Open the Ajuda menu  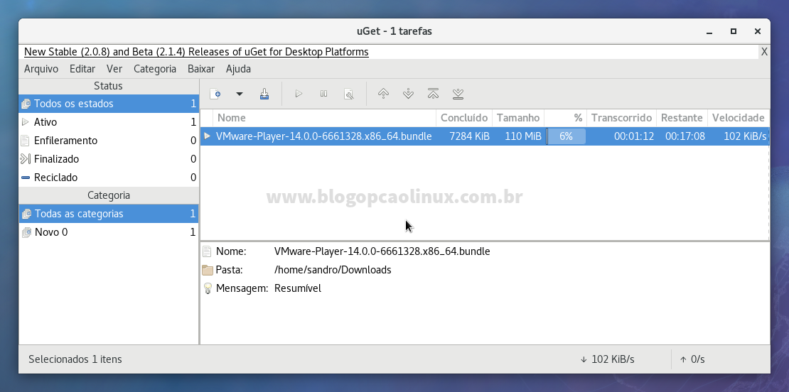tap(239, 69)
